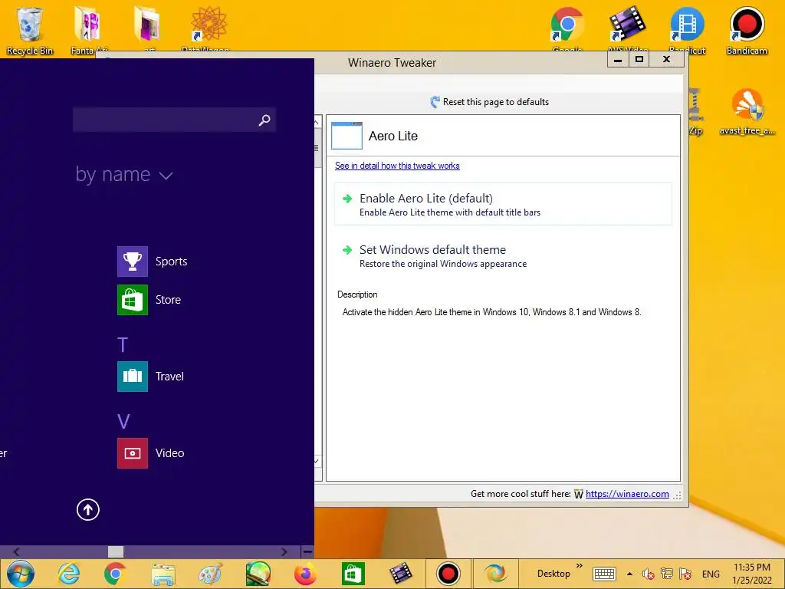Launch Chrome from the taskbar
Viewport: 785px width, 589px height.
(115, 574)
